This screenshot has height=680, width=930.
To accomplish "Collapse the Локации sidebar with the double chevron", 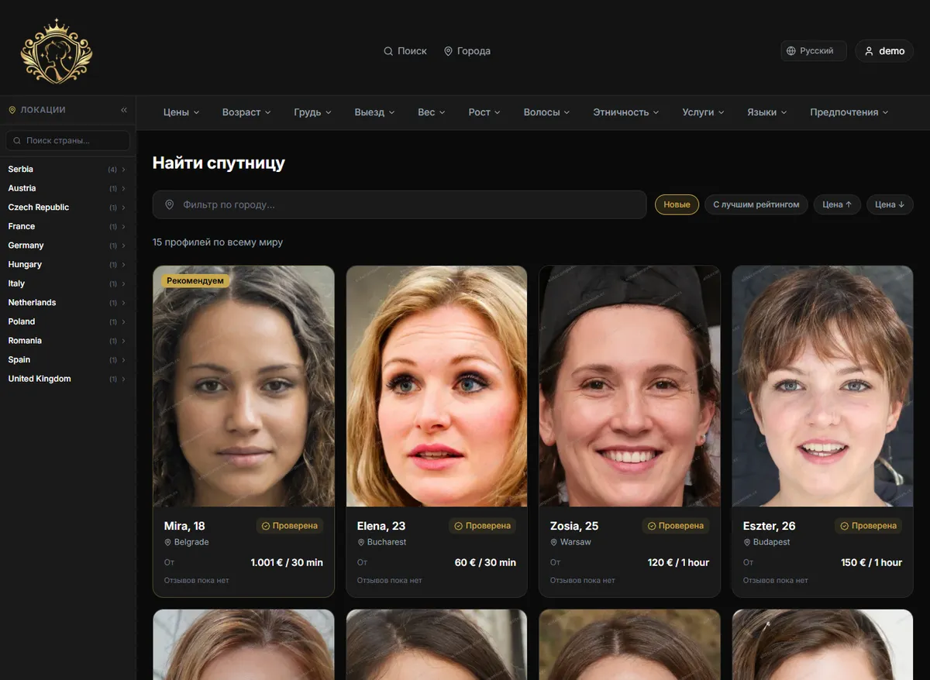I will click(x=124, y=110).
